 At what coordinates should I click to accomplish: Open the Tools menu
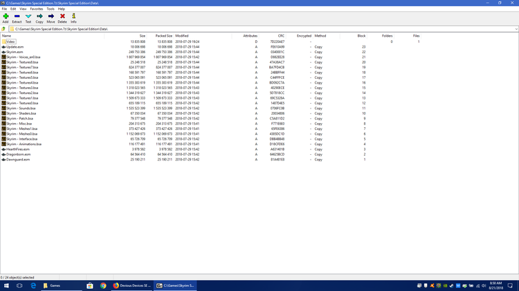[51, 9]
